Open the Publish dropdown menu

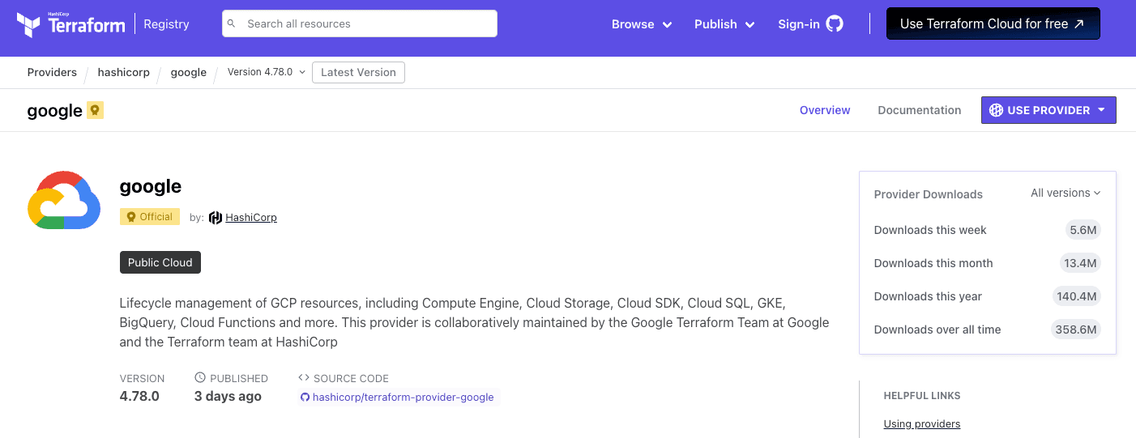tap(724, 24)
